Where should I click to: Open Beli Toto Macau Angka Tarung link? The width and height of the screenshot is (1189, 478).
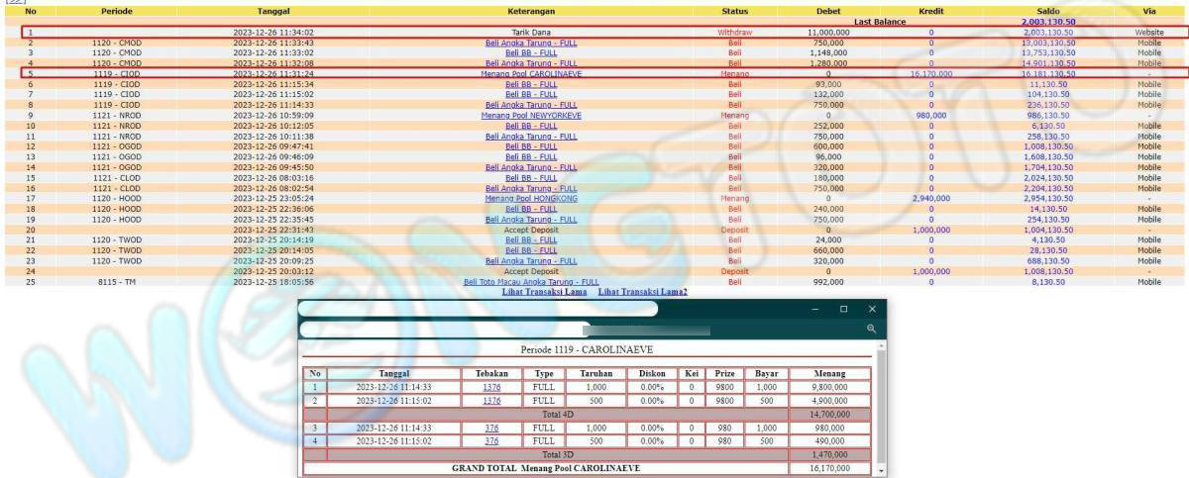click(531, 282)
